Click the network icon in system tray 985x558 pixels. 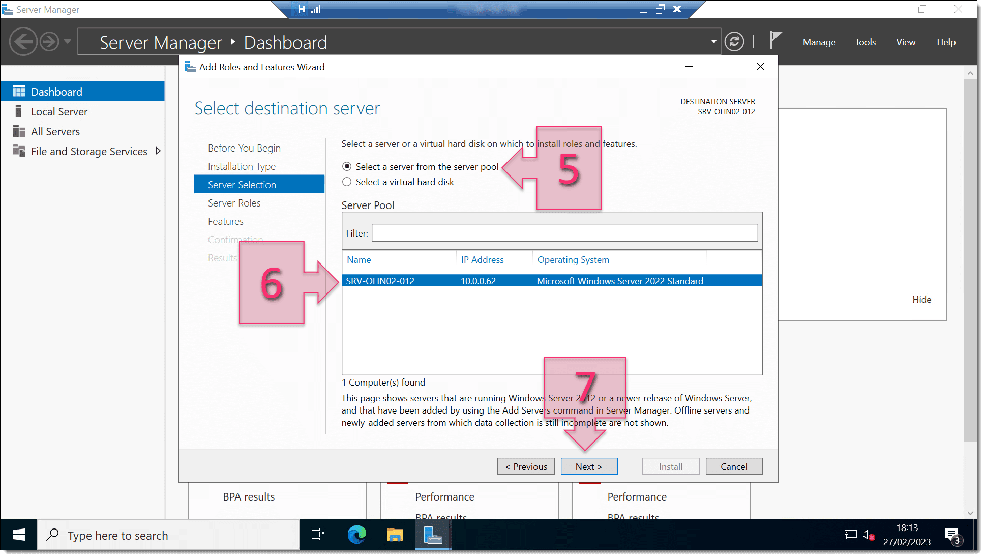[x=850, y=535]
